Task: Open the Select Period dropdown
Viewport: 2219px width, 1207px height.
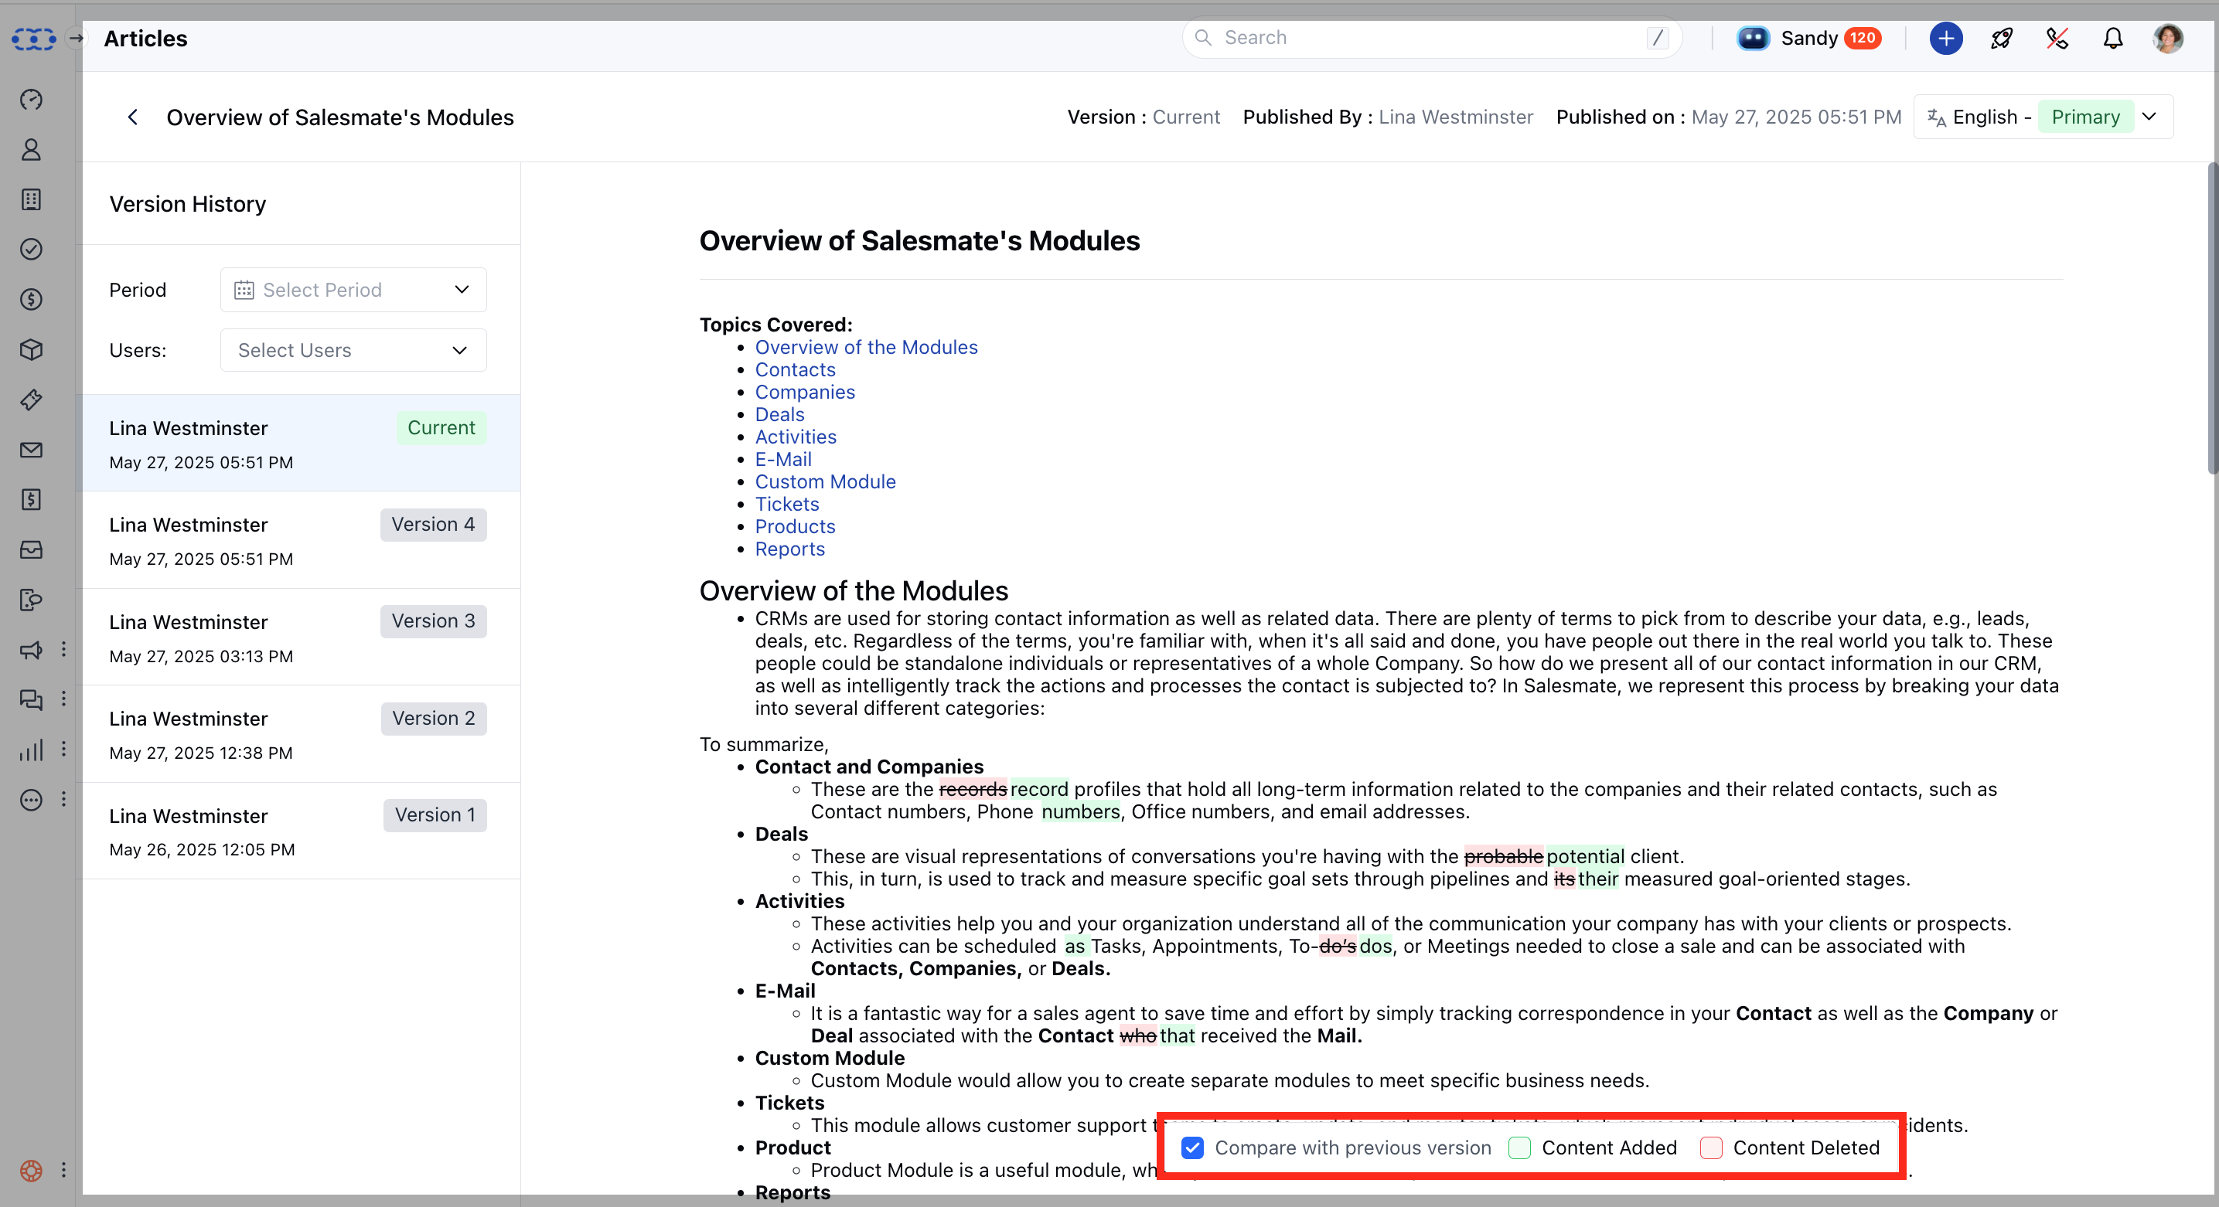Action: click(x=353, y=290)
